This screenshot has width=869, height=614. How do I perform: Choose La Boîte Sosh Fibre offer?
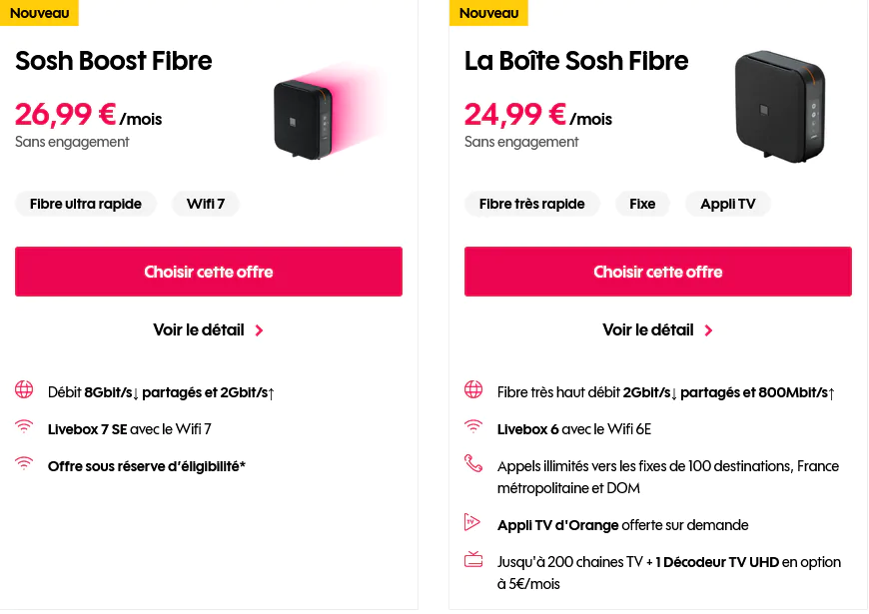(x=657, y=272)
